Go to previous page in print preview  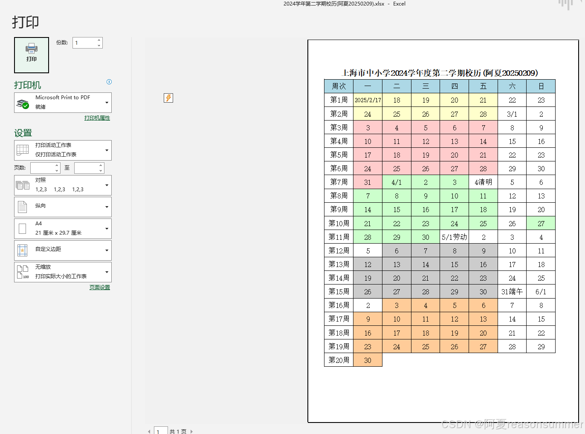[x=149, y=431]
